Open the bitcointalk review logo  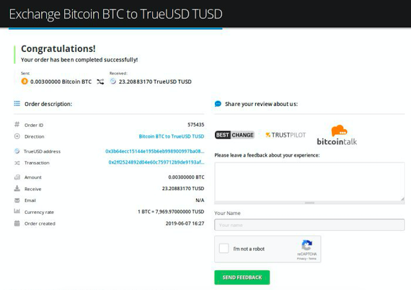tap(336, 135)
